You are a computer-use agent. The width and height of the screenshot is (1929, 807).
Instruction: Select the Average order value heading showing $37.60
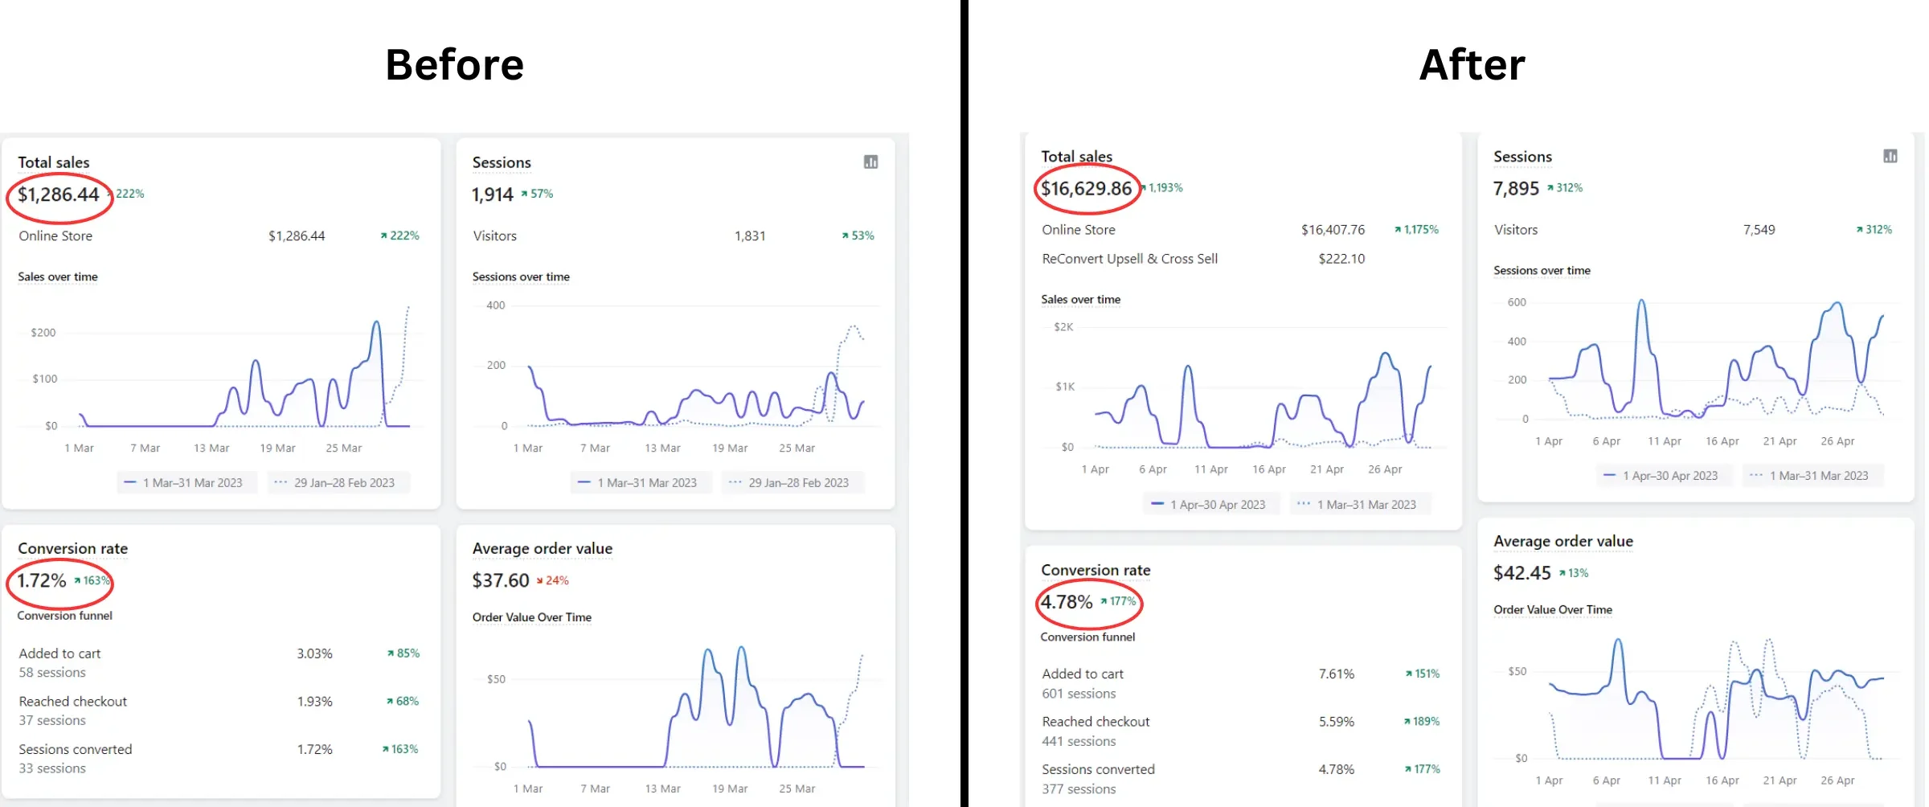coord(542,549)
